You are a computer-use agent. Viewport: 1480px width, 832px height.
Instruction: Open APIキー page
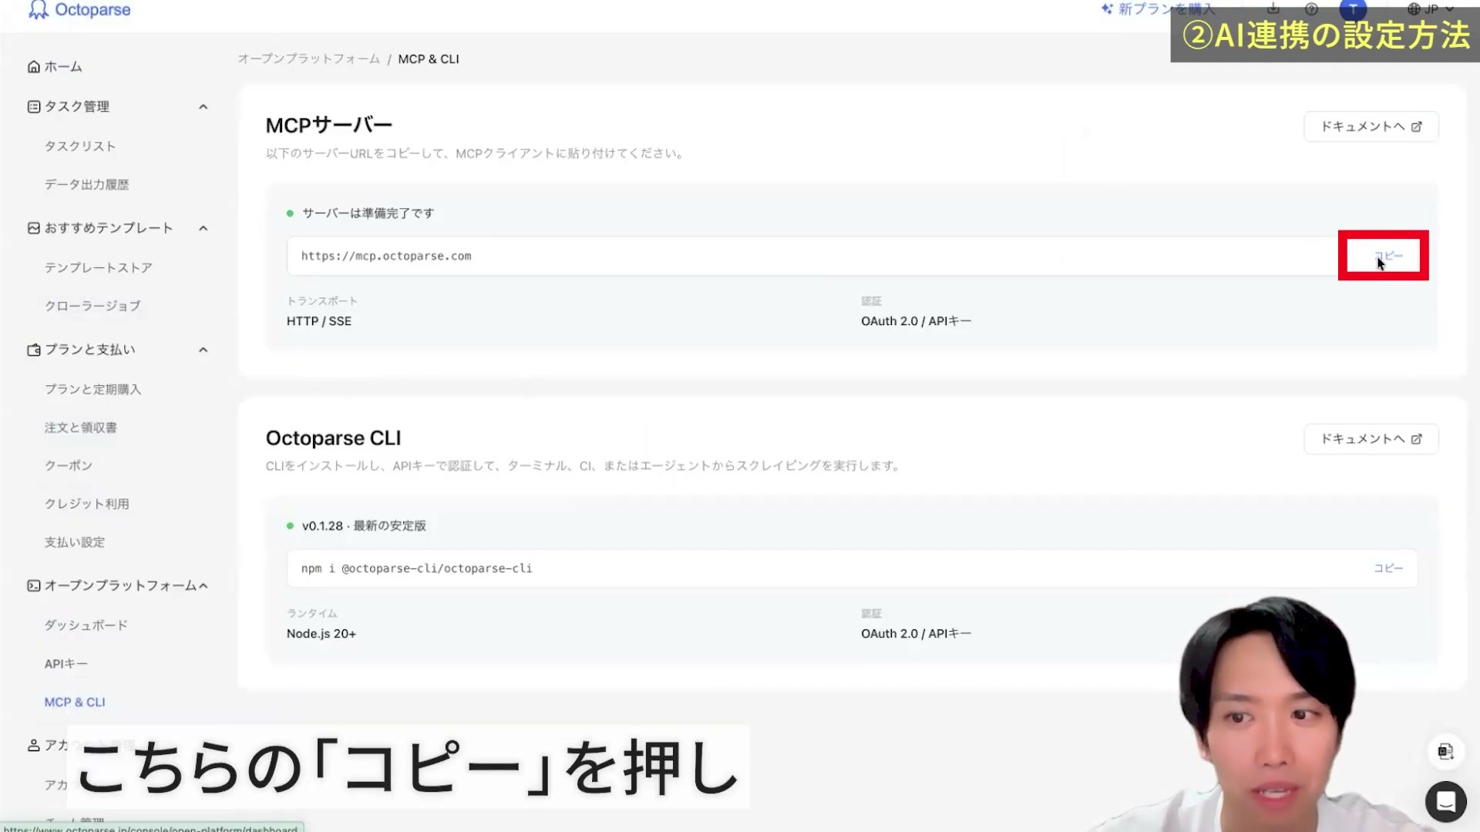[66, 664]
